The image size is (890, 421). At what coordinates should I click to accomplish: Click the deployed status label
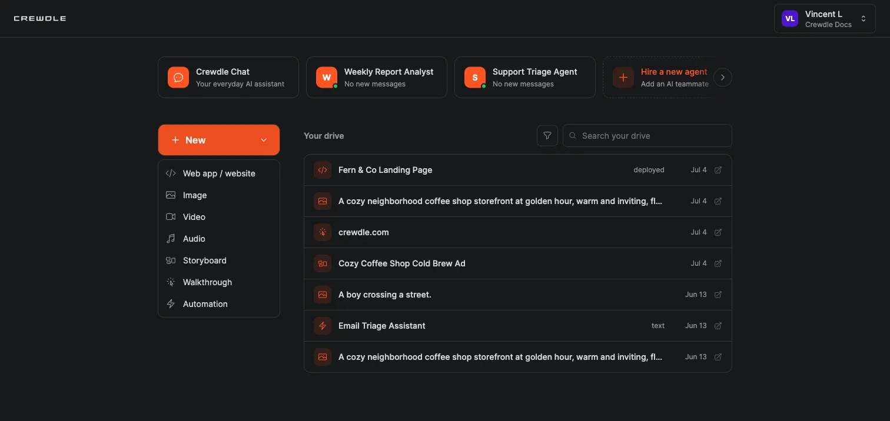click(x=649, y=170)
